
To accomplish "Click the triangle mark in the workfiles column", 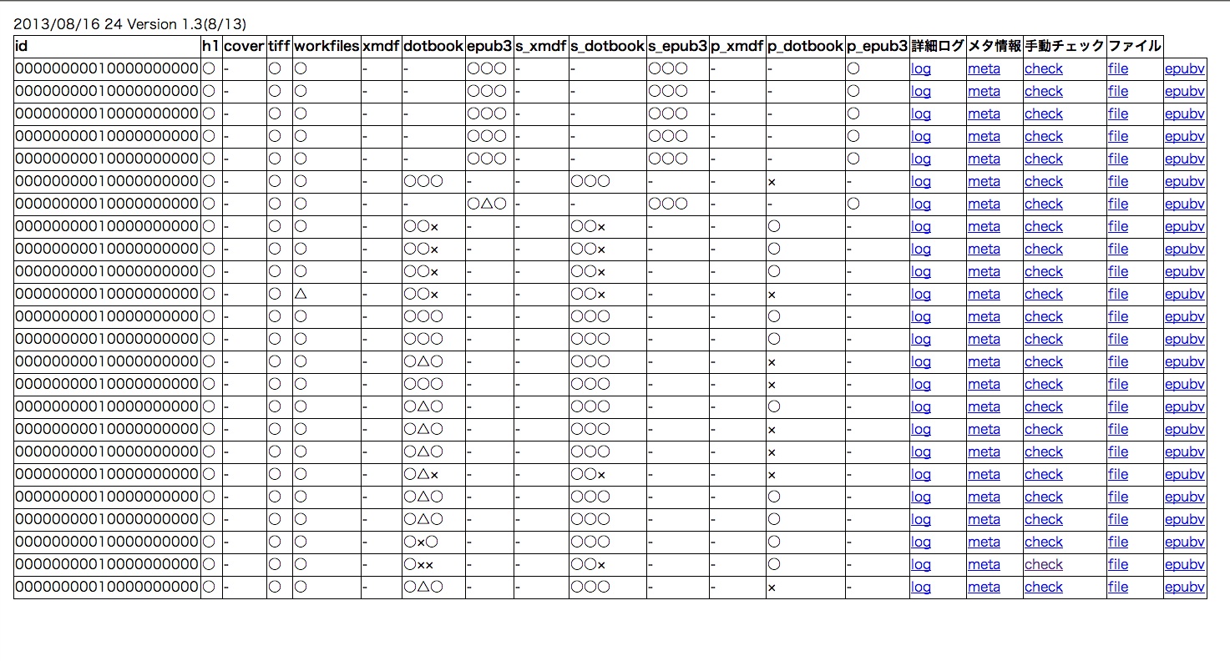I will point(301,295).
